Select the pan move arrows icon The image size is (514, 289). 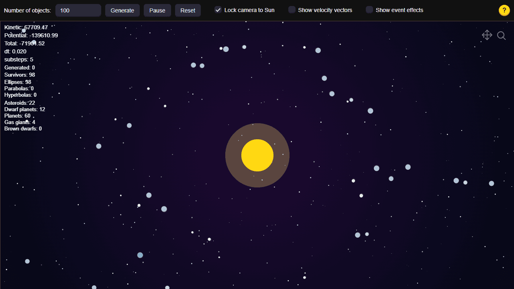tap(487, 35)
